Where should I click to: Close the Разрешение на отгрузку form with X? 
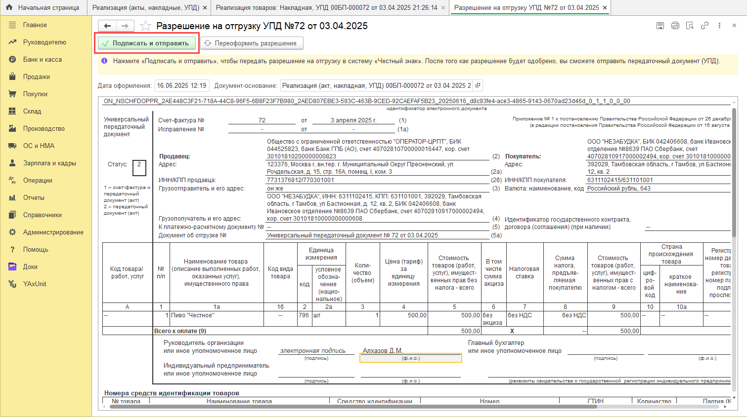[734, 26]
